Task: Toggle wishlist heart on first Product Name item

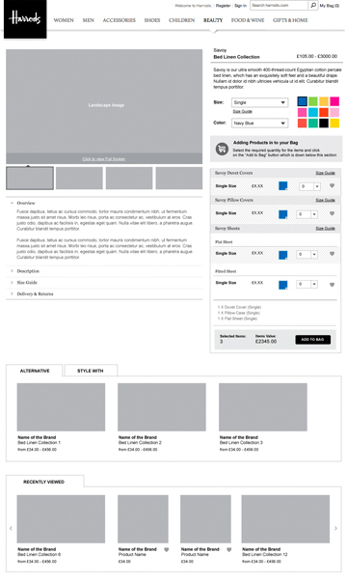Action: 167,550
